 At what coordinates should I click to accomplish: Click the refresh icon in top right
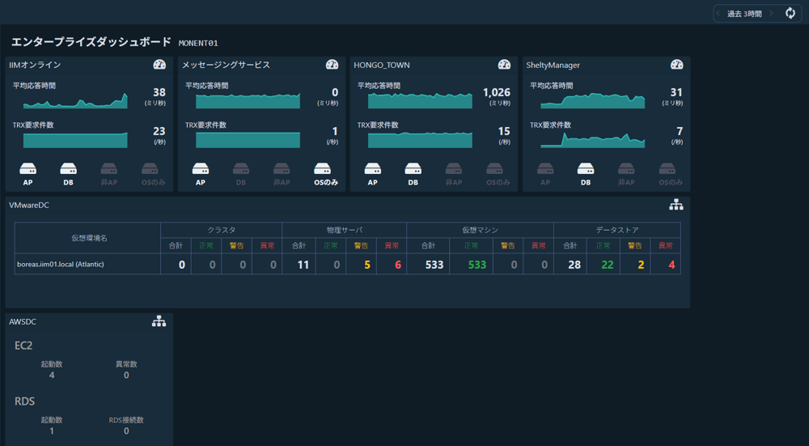790,13
